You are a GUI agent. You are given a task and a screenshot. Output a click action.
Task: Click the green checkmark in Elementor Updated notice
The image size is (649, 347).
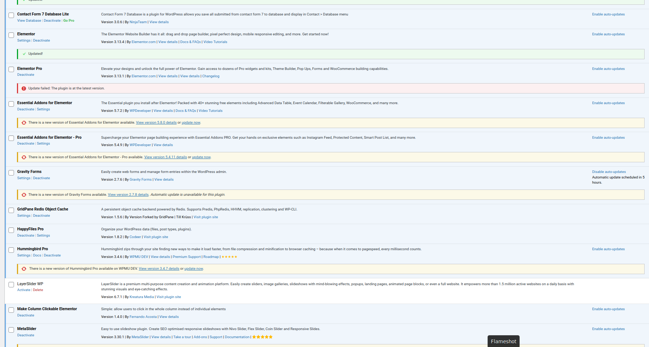click(24, 54)
